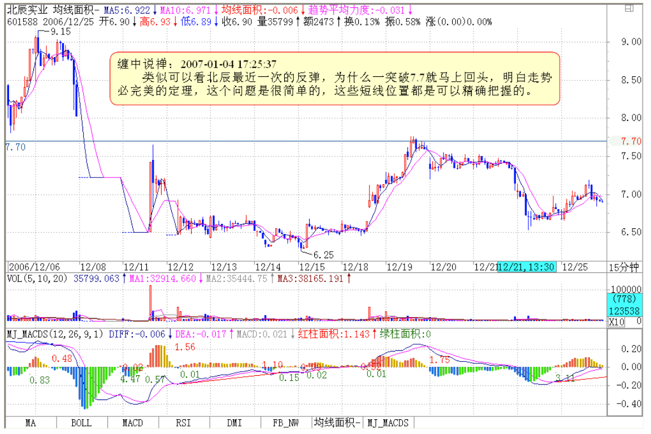This screenshot has width=651, height=434.
Task: Click the 北辰实业 stock name
Action: click(x=27, y=10)
